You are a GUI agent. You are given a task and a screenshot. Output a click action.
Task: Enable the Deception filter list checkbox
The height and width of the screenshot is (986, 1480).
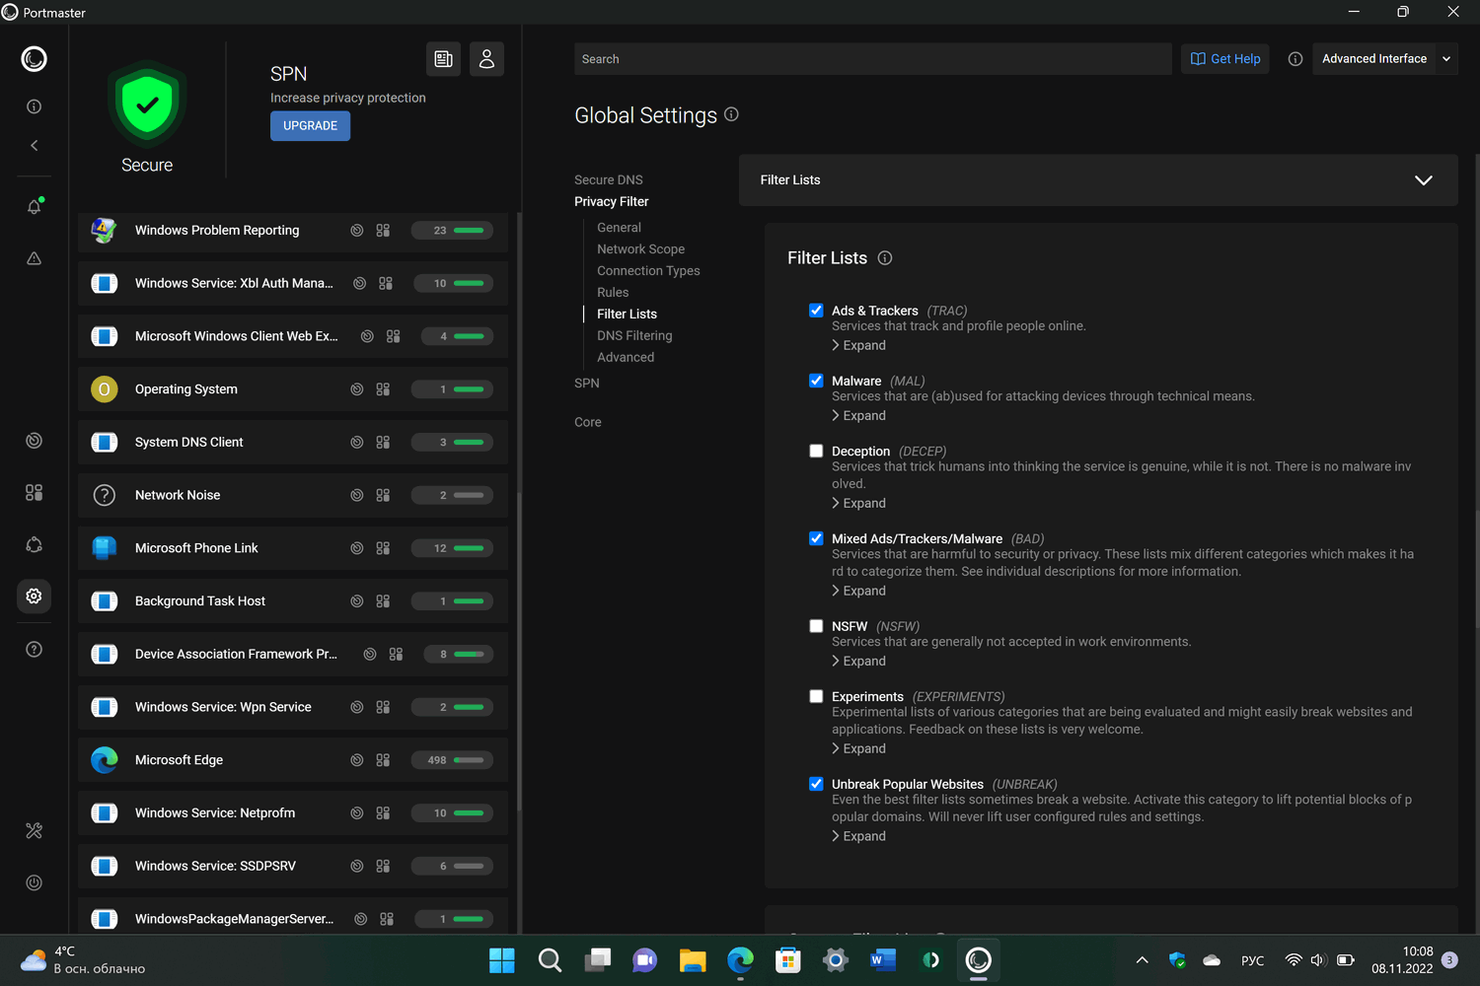point(816,451)
